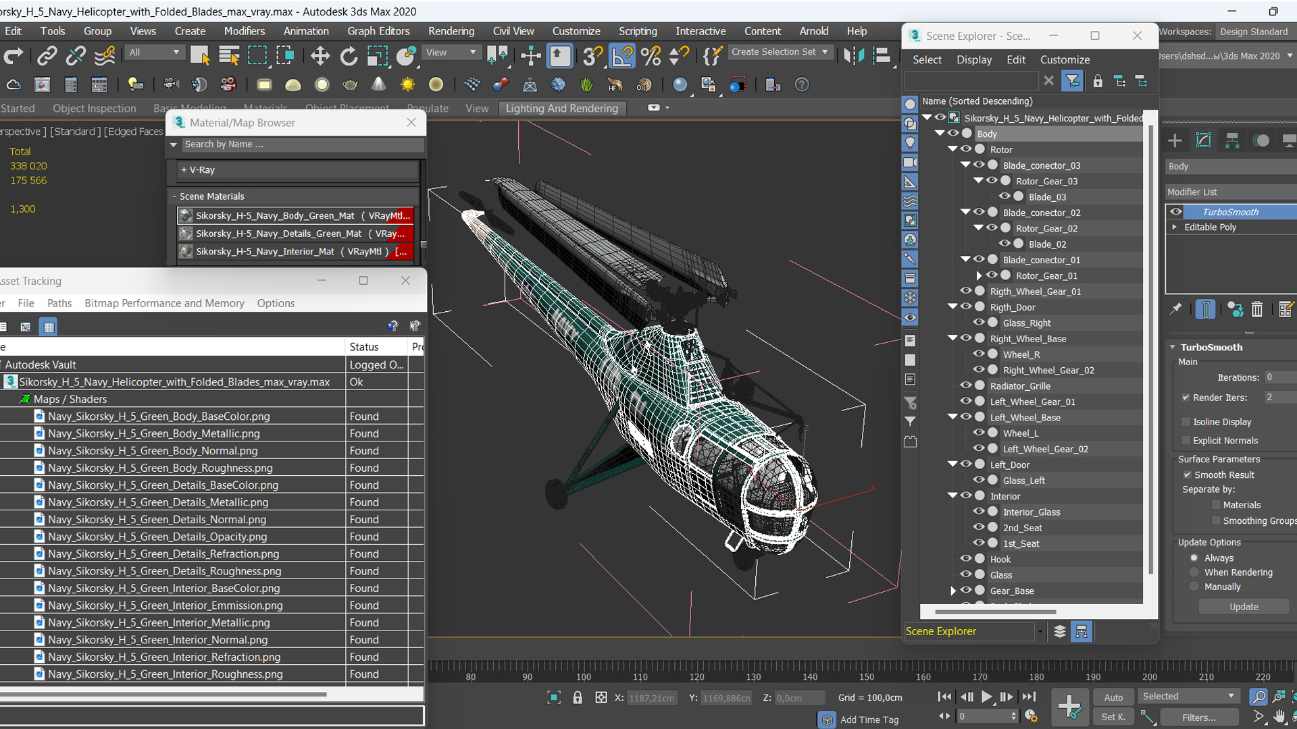Click the Select Object arrow tool
The width and height of the screenshot is (1297, 729).
(x=200, y=56)
